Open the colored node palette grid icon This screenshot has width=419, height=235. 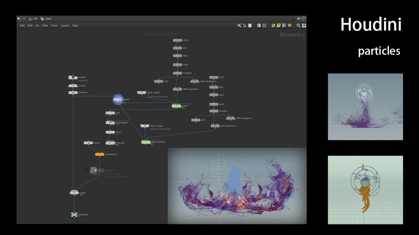[x=259, y=26]
